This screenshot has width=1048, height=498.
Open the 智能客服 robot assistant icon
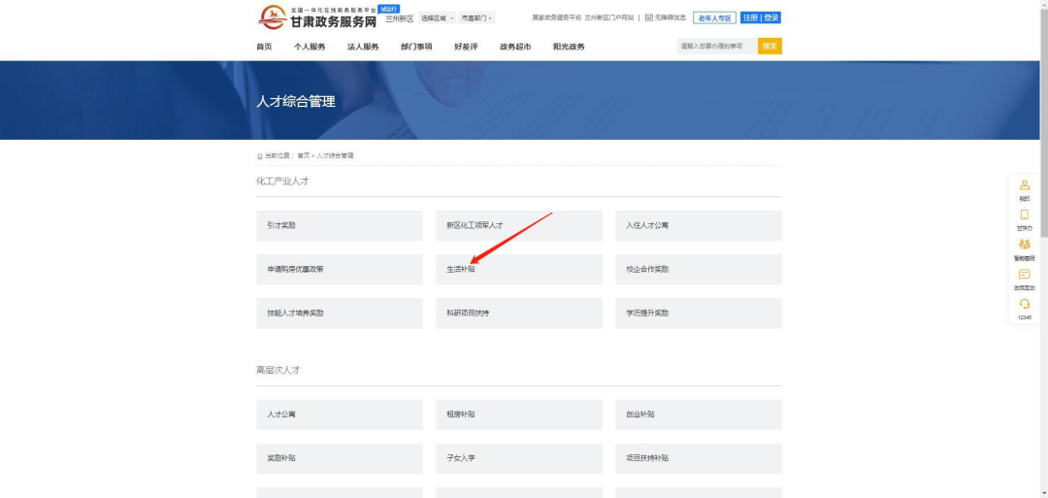click(x=1024, y=245)
